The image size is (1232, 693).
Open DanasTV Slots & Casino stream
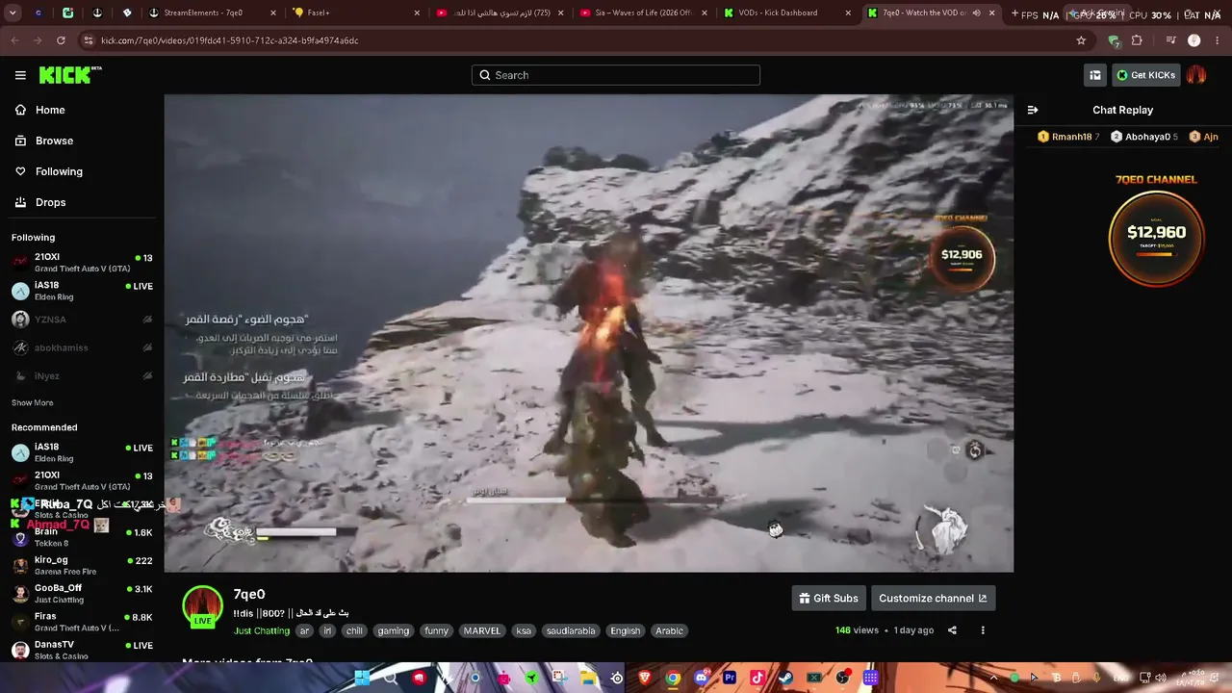click(x=82, y=650)
